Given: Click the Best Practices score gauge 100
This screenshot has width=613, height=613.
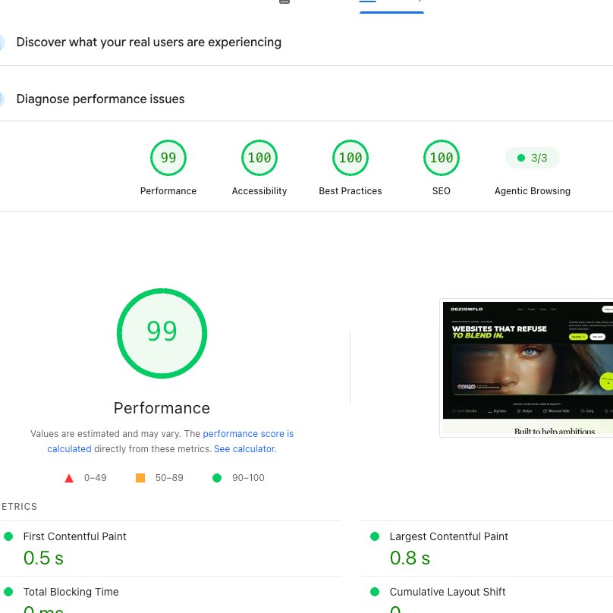Looking at the screenshot, I should (x=351, y=158).
